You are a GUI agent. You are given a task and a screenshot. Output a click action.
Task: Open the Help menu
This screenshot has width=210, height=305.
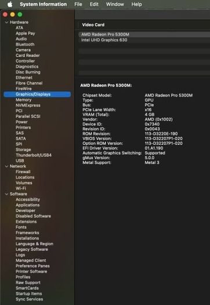click(x=136, y=4)
